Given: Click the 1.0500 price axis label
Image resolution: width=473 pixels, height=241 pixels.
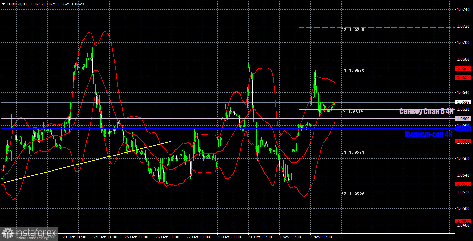Looking at the screenshot, I should [x=463, y=209].
